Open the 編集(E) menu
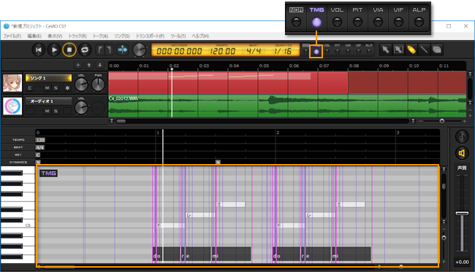The image size is (475, 272). point(34,36)
